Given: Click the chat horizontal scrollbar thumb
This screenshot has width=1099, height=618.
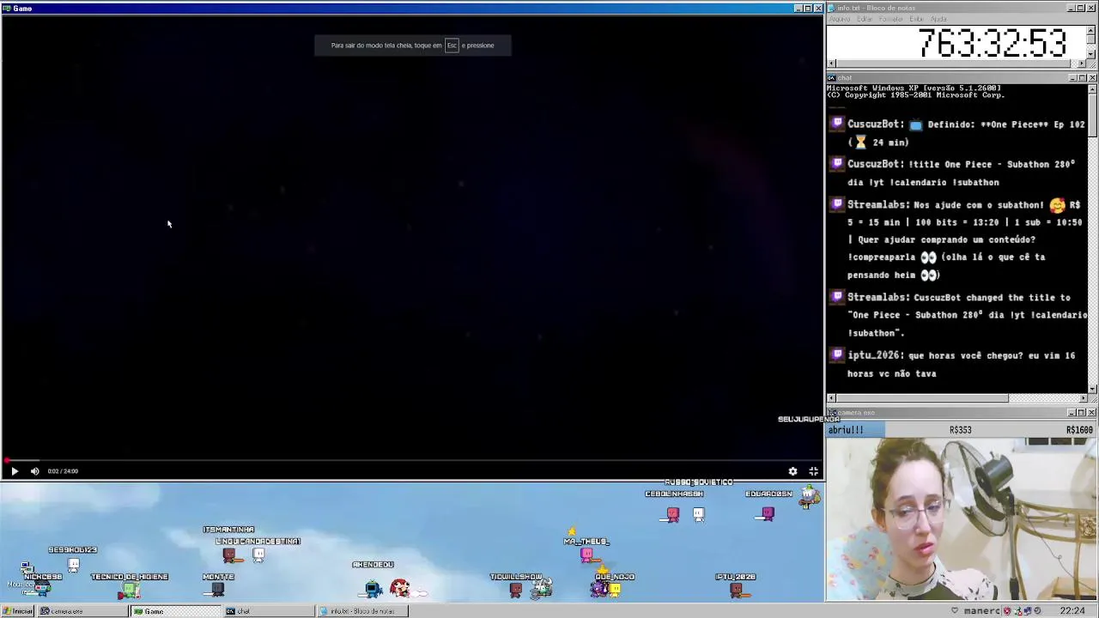Looking at the screenshot, I should [x=923, y=398].
